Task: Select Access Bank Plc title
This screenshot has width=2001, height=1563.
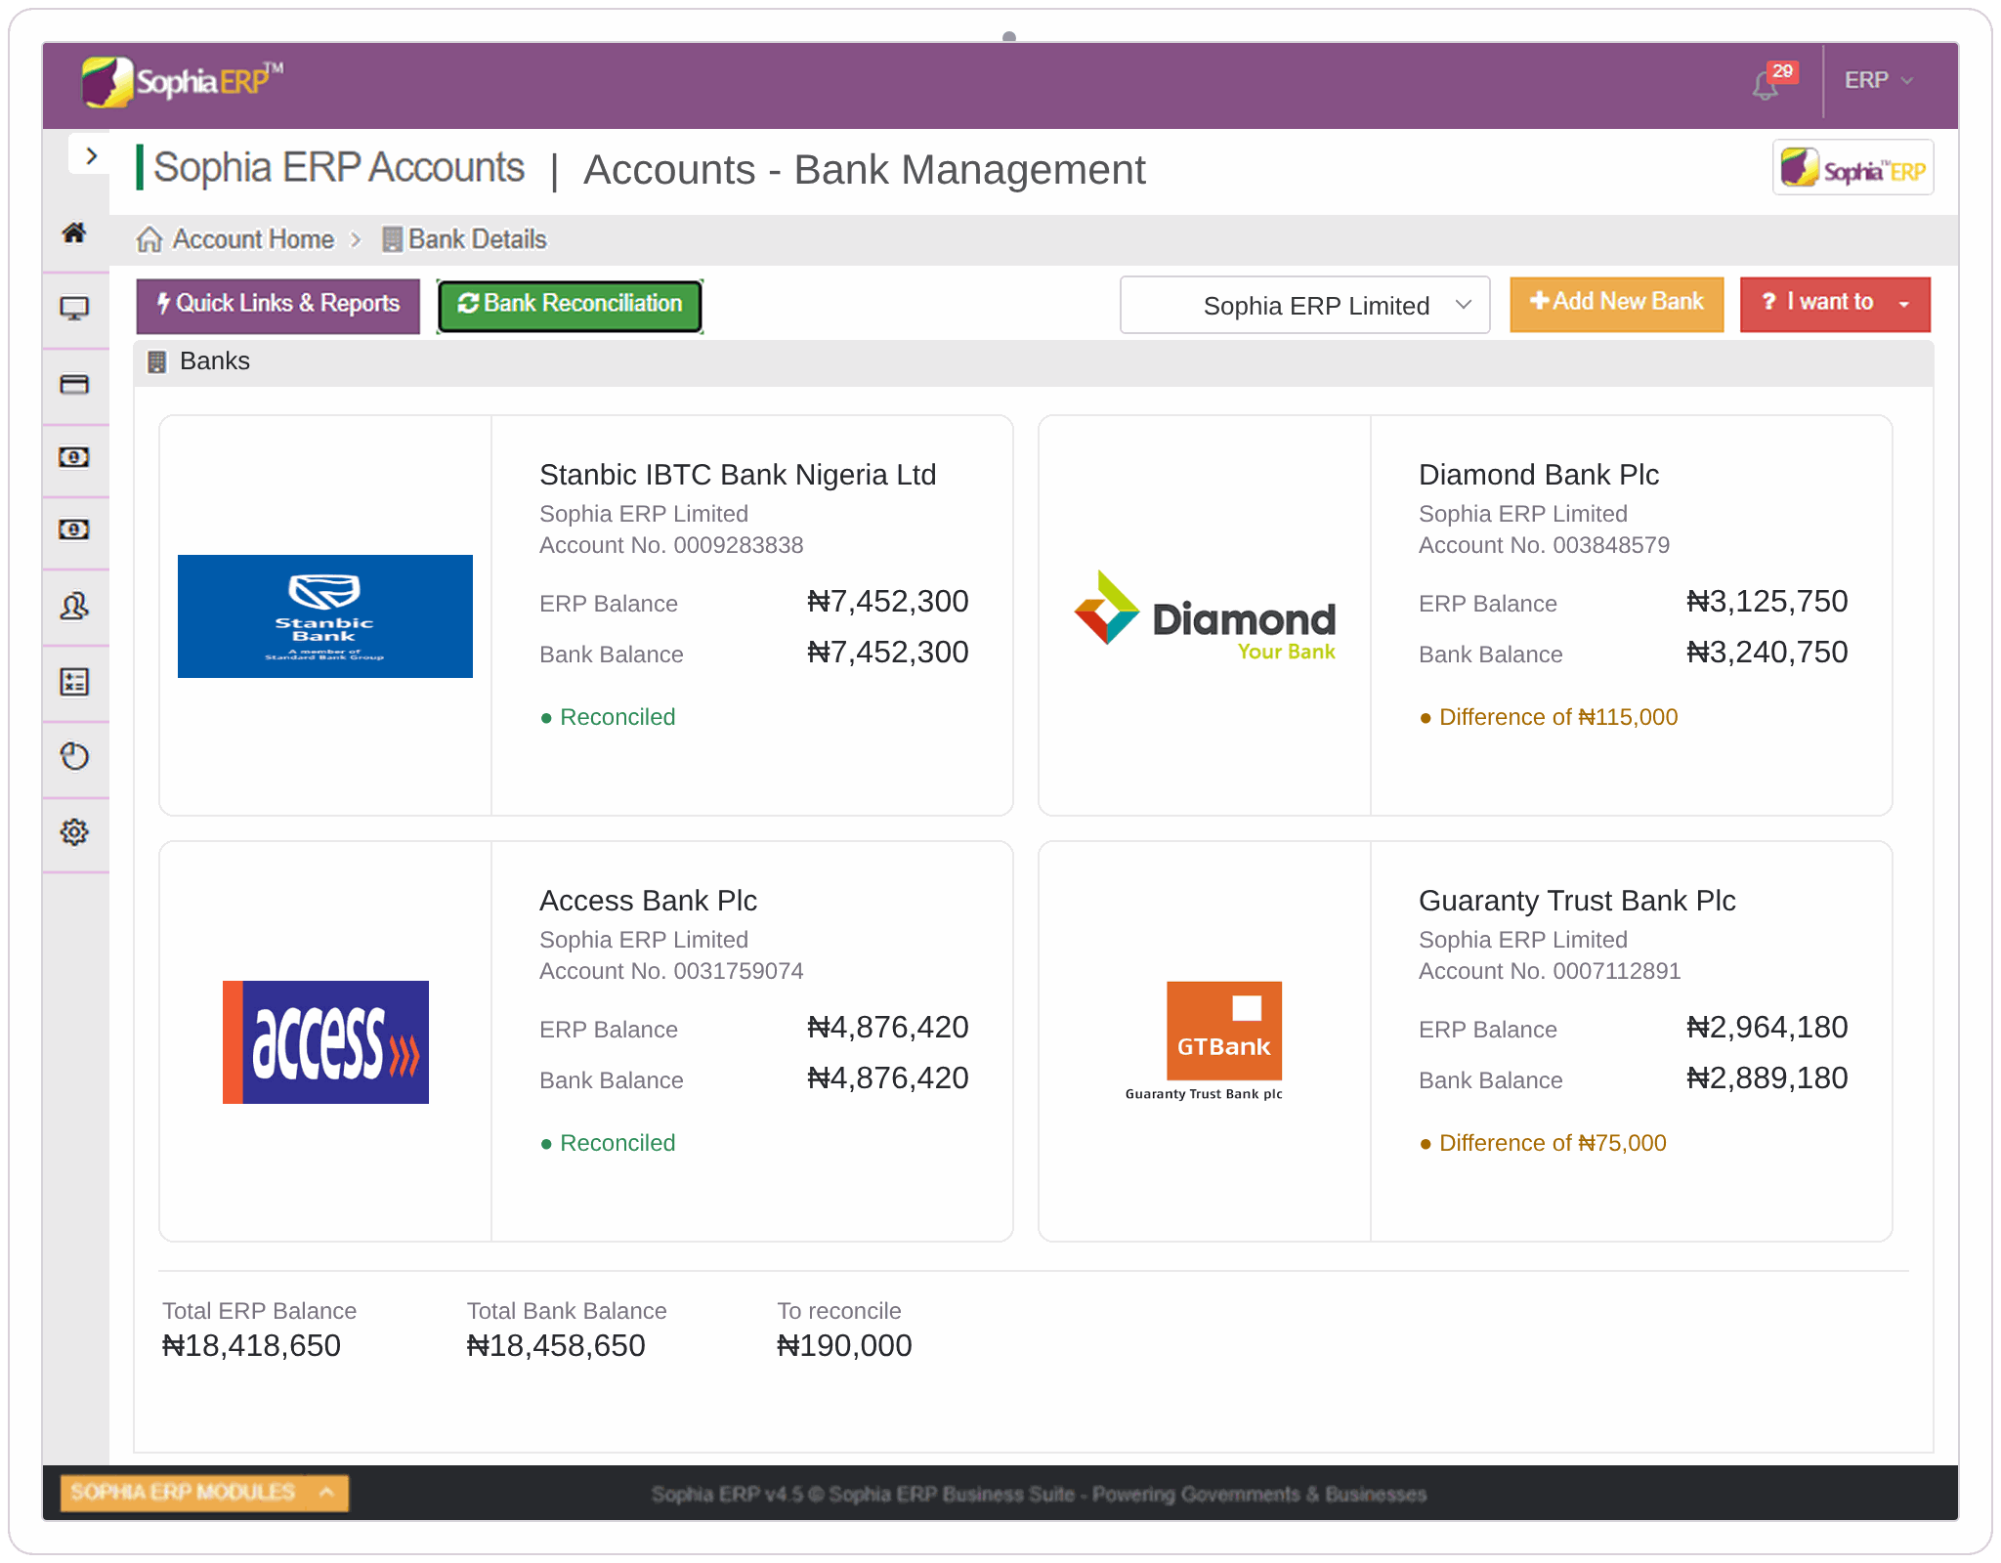Action: click(x=648, y=901)
